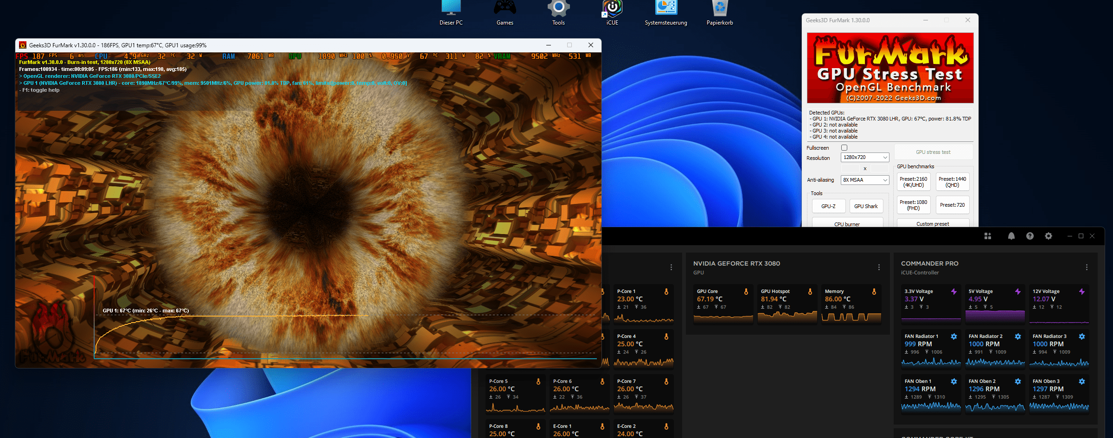
Task: Open the Resolution dropdown showing 1280x720
Action: point(865,158)
